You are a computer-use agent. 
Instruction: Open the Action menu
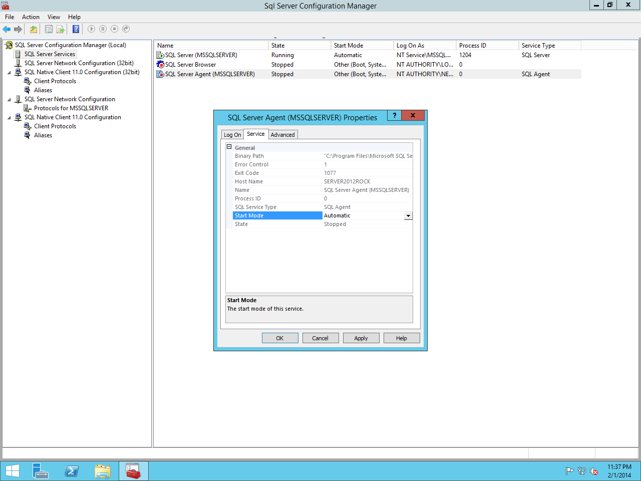pos(31,17)
